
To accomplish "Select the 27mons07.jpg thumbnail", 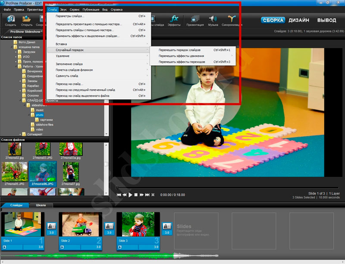I will point(71,172).
